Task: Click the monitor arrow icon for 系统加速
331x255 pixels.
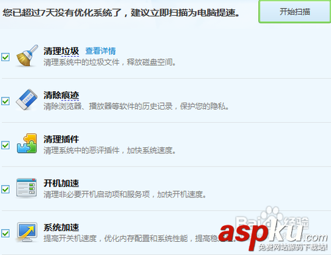Action: pos(26,232)
